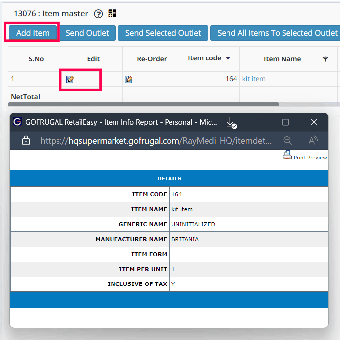Image resolution: width=340 pixels, height=340 pixels.
Task: Close the Item Info Report window
Action: (x=314, y=122)
